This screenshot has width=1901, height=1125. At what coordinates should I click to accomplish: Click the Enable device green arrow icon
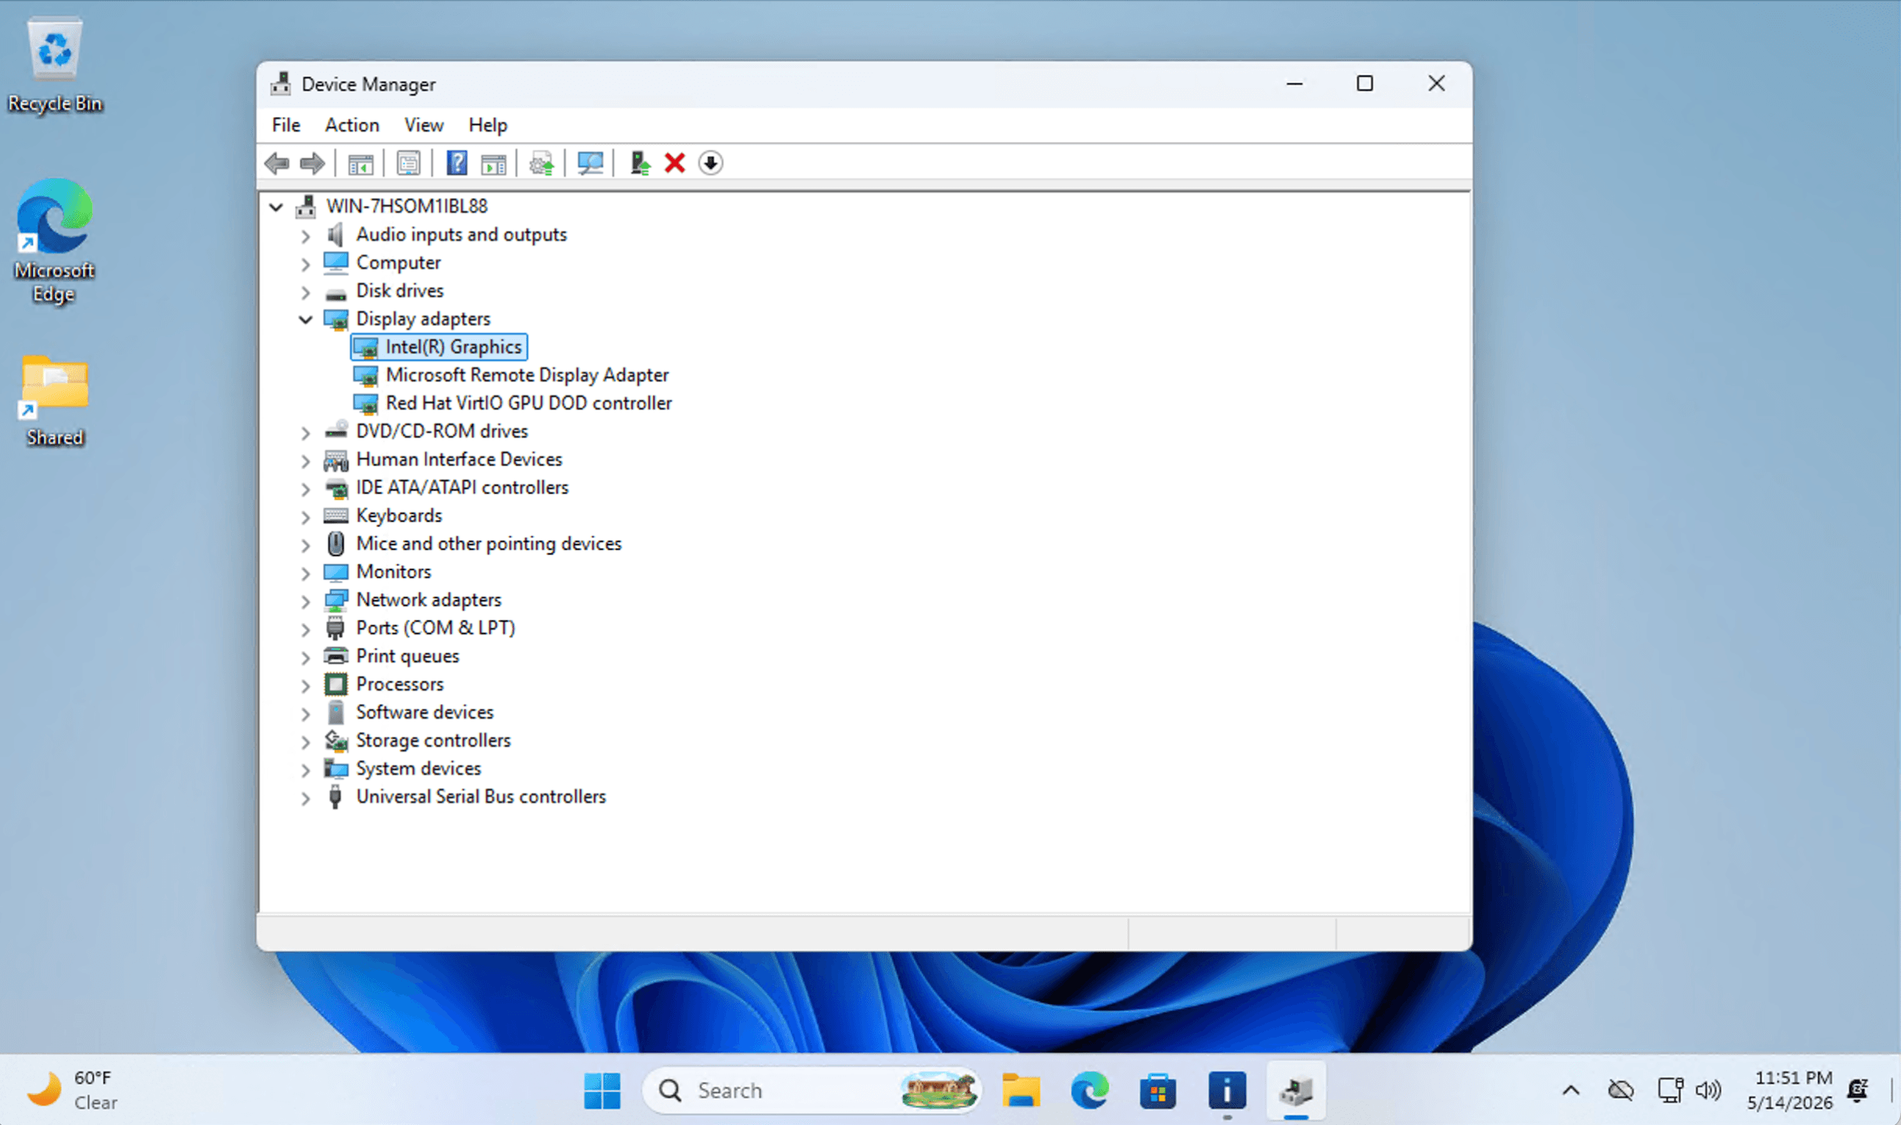click(x=640, y=163)
